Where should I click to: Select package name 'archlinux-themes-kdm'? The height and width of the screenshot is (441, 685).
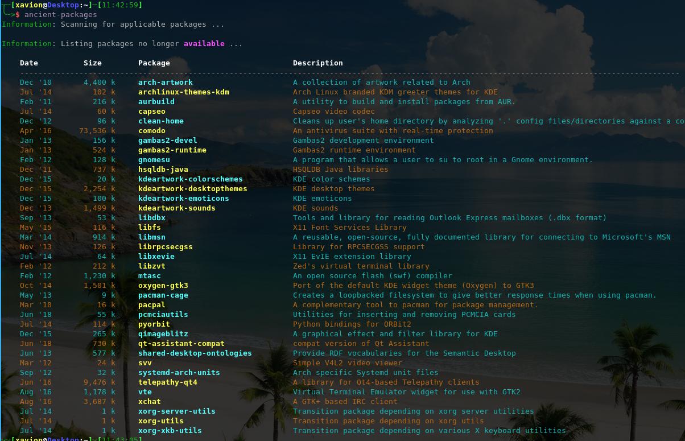pyautogui.click(x=184, y=92)
